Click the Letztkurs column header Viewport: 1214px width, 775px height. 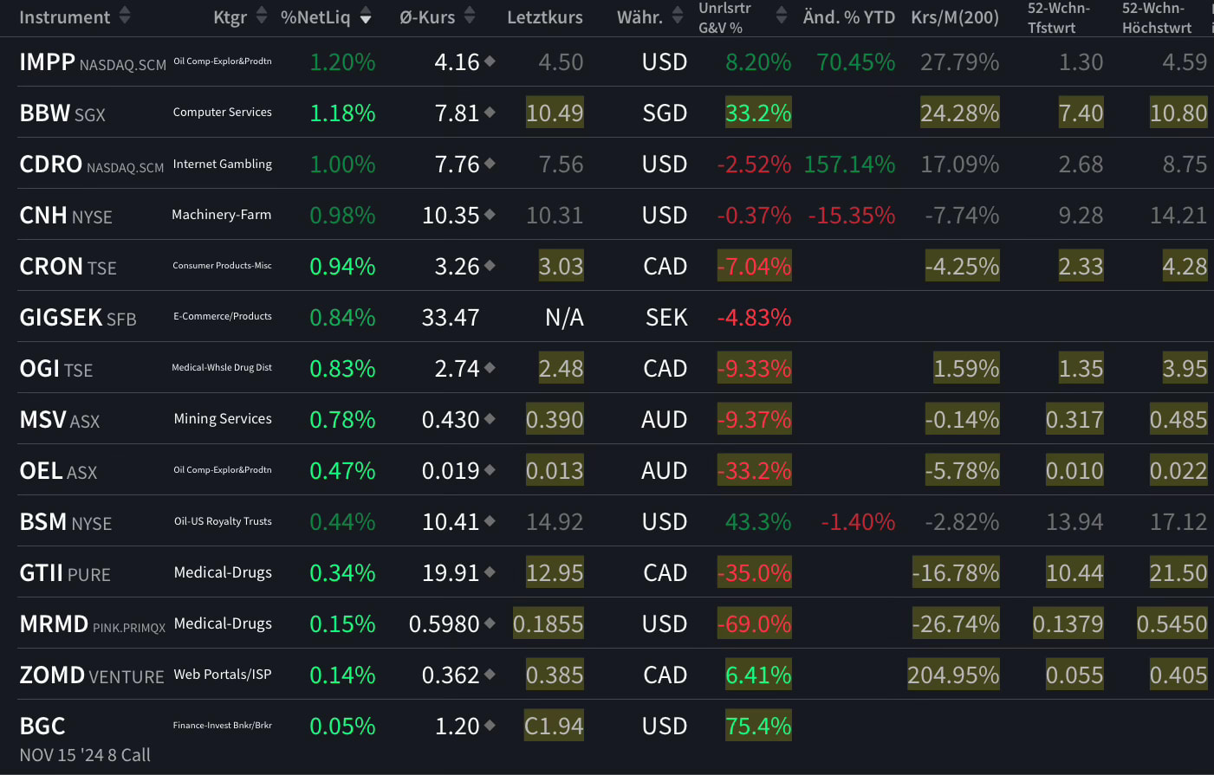click(545, 17)
